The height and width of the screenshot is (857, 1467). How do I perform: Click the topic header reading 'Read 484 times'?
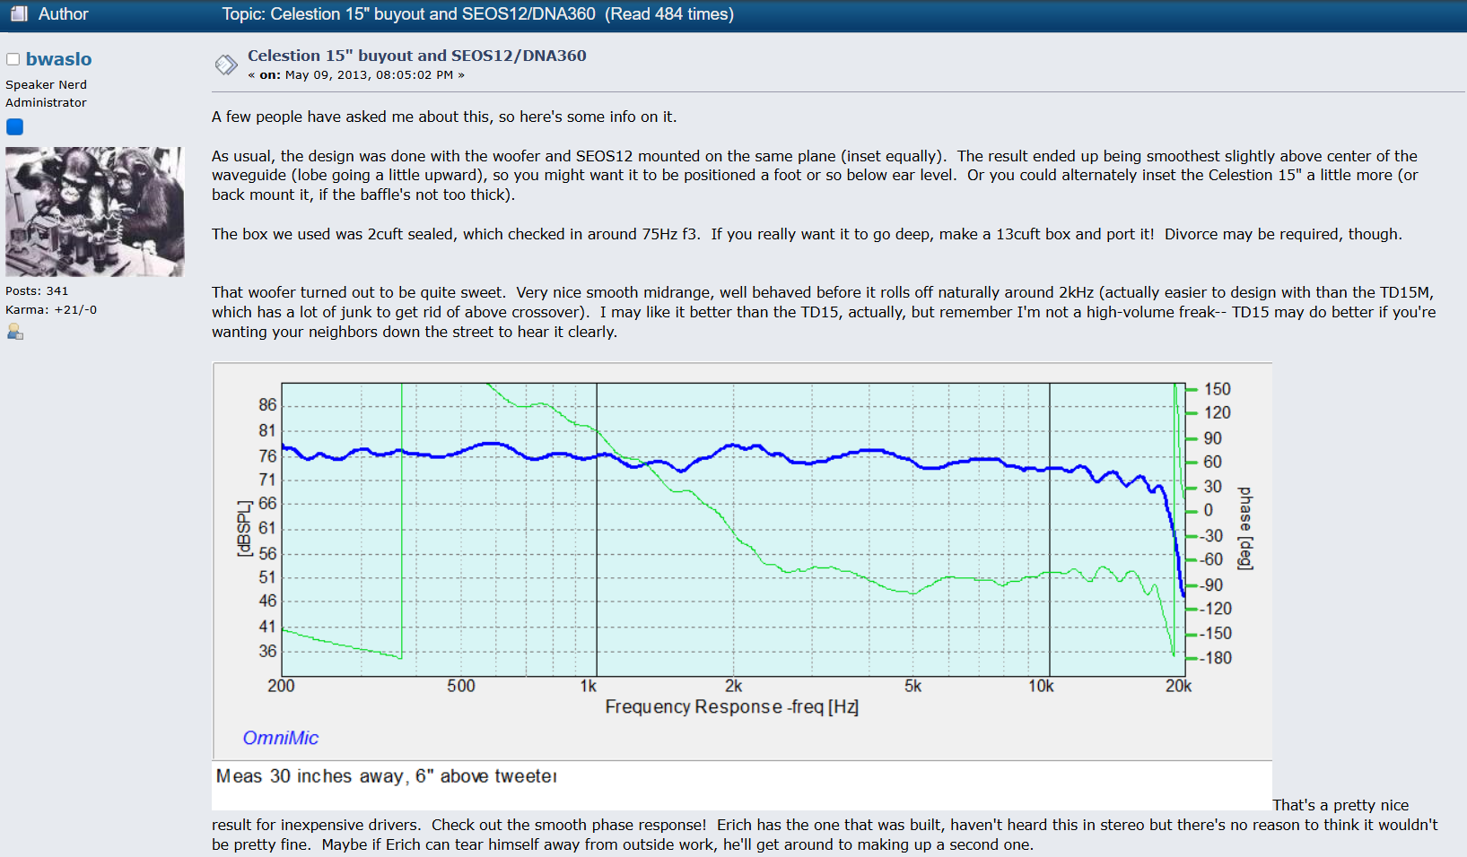(x=669, y=14)
